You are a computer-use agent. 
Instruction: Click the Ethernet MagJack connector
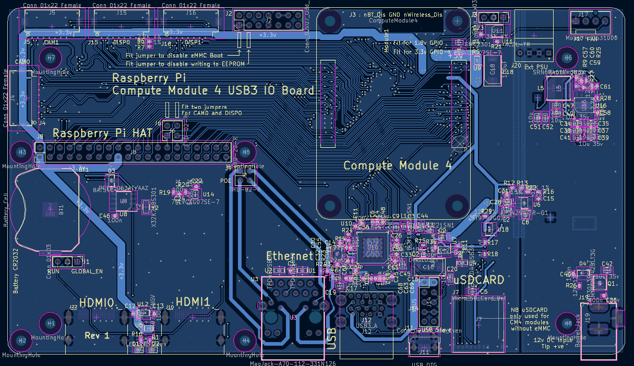(x=292, y=318)
